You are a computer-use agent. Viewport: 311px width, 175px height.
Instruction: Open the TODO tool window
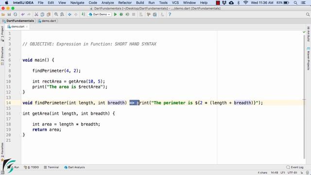31,167
